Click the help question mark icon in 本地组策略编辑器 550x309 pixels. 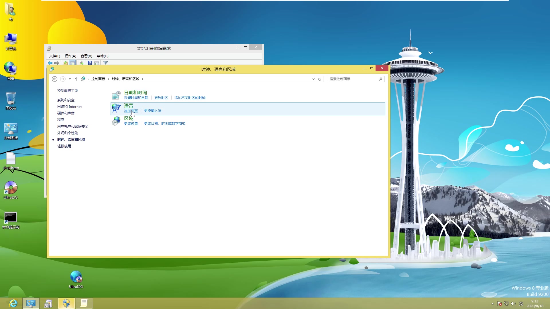(90, 63)
